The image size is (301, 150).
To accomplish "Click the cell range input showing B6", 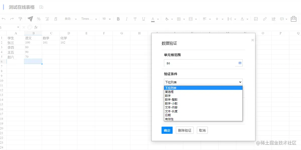I will pos(200,63).
